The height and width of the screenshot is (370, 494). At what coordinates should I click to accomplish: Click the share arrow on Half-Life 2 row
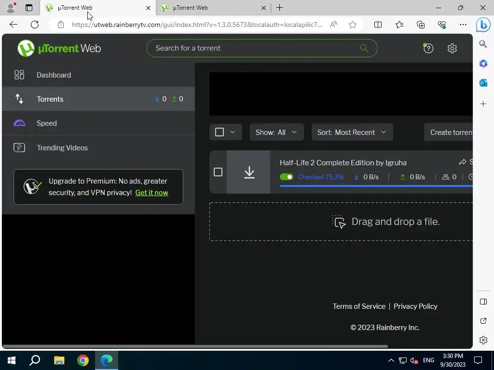click(x=462, y=162)
